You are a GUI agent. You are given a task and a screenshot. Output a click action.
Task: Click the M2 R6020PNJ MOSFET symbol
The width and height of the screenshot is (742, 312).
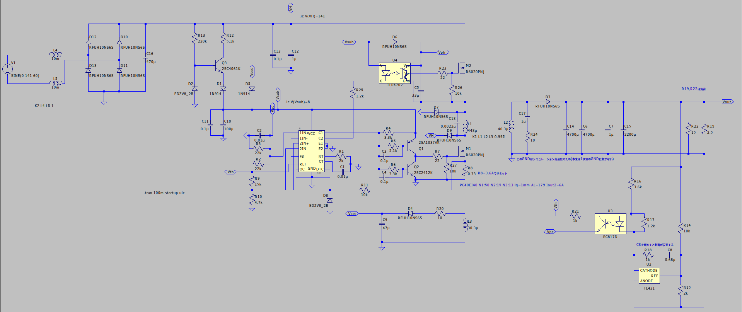point(462,68)
